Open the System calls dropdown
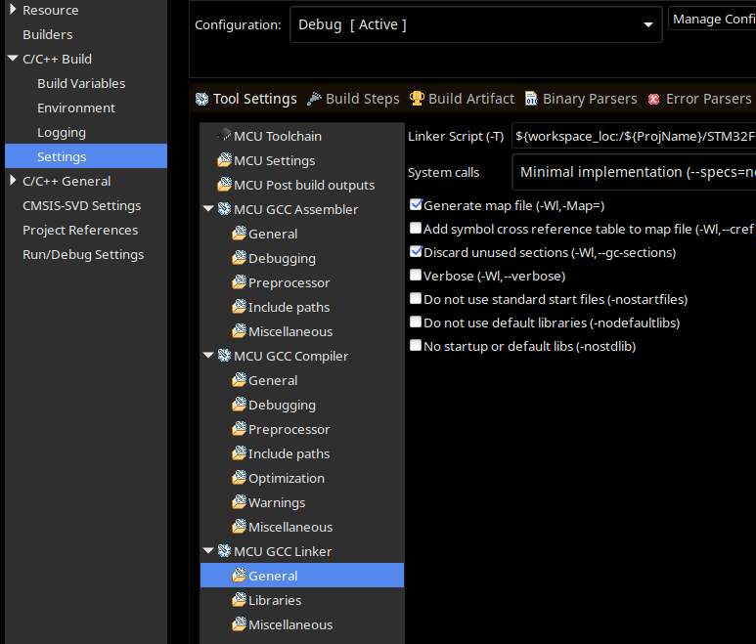 click(x=634, y=172)
